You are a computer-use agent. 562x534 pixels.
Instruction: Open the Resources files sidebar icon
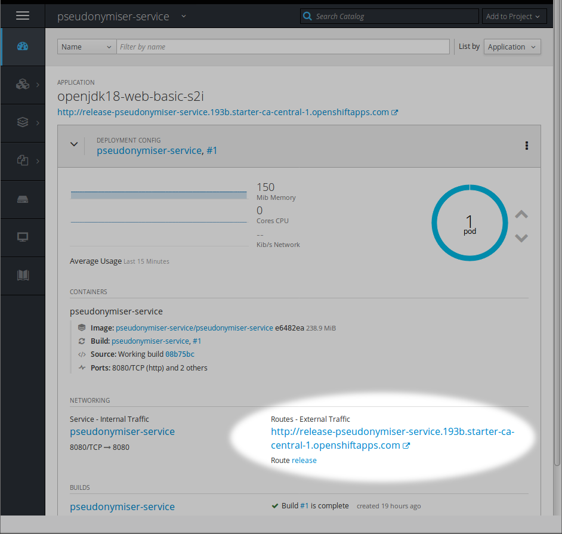pos(23,160)
